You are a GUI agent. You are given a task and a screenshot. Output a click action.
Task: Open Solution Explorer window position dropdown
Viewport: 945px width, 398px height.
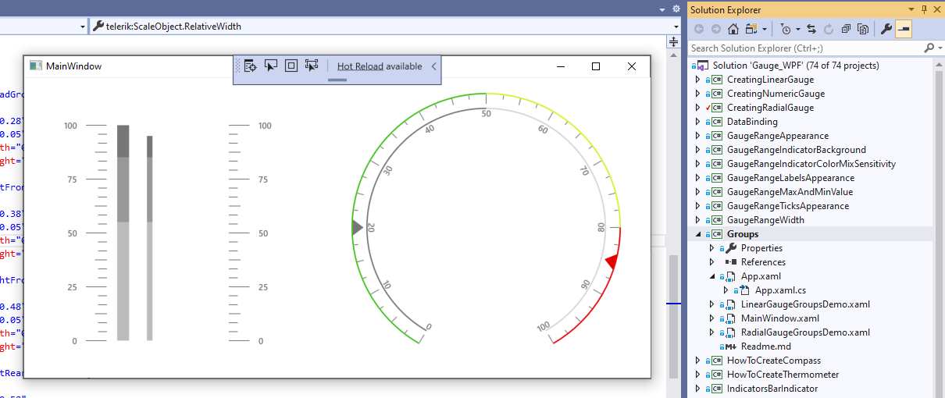[x=911, y=9]
